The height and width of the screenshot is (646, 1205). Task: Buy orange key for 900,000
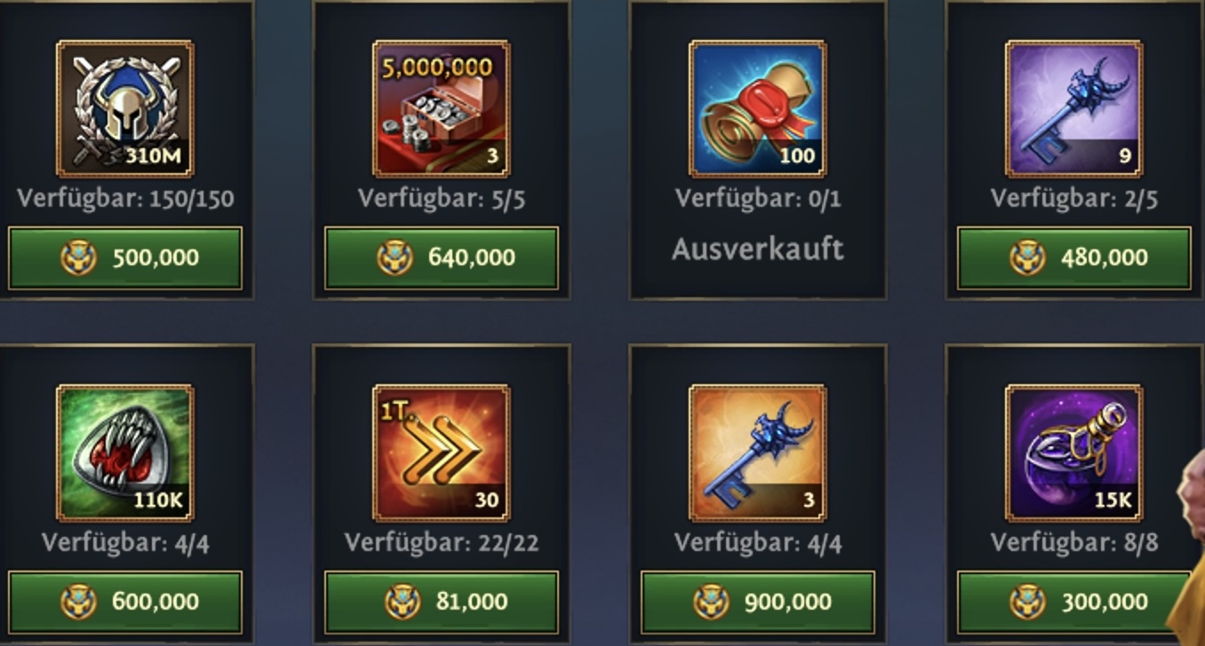click(758, 603)
